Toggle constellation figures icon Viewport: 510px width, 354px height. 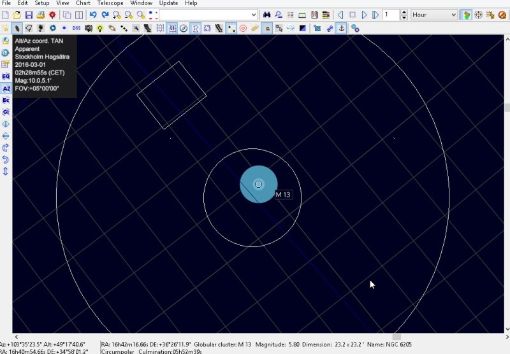[x=195, y=29]
